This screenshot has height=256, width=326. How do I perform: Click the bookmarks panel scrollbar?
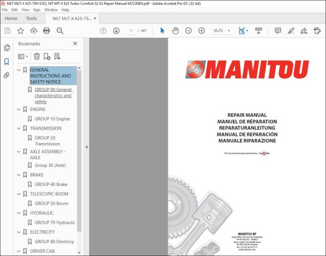[79, 150]
